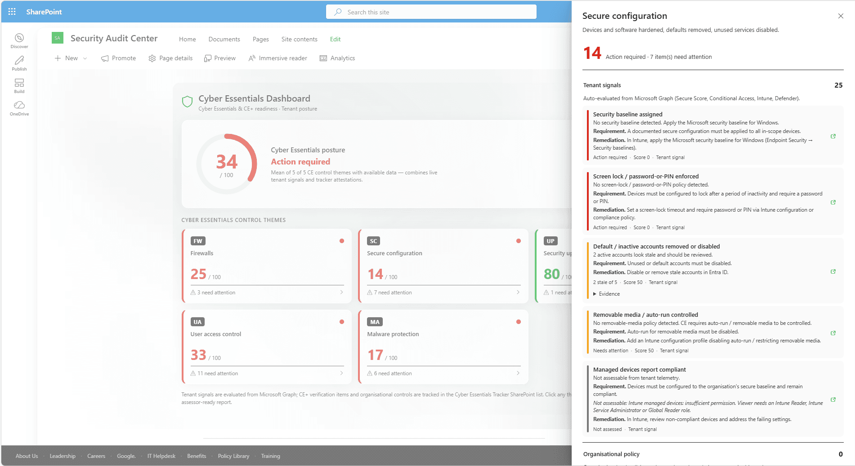Click 'Action required' posture status text

pyautogui.click(x=300, y=162)
